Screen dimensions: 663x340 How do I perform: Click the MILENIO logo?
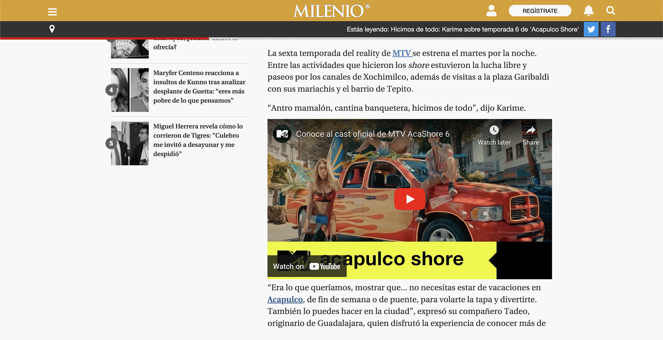pyautogui.click(x=331, y=11)
